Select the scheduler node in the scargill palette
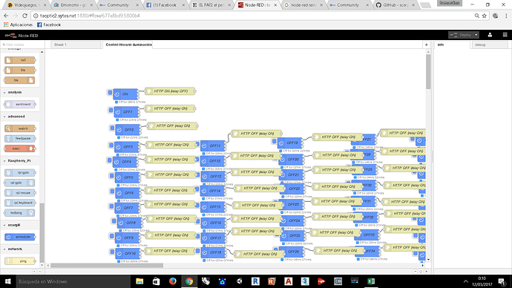512x288 pixels. click(x=20, y=237)
